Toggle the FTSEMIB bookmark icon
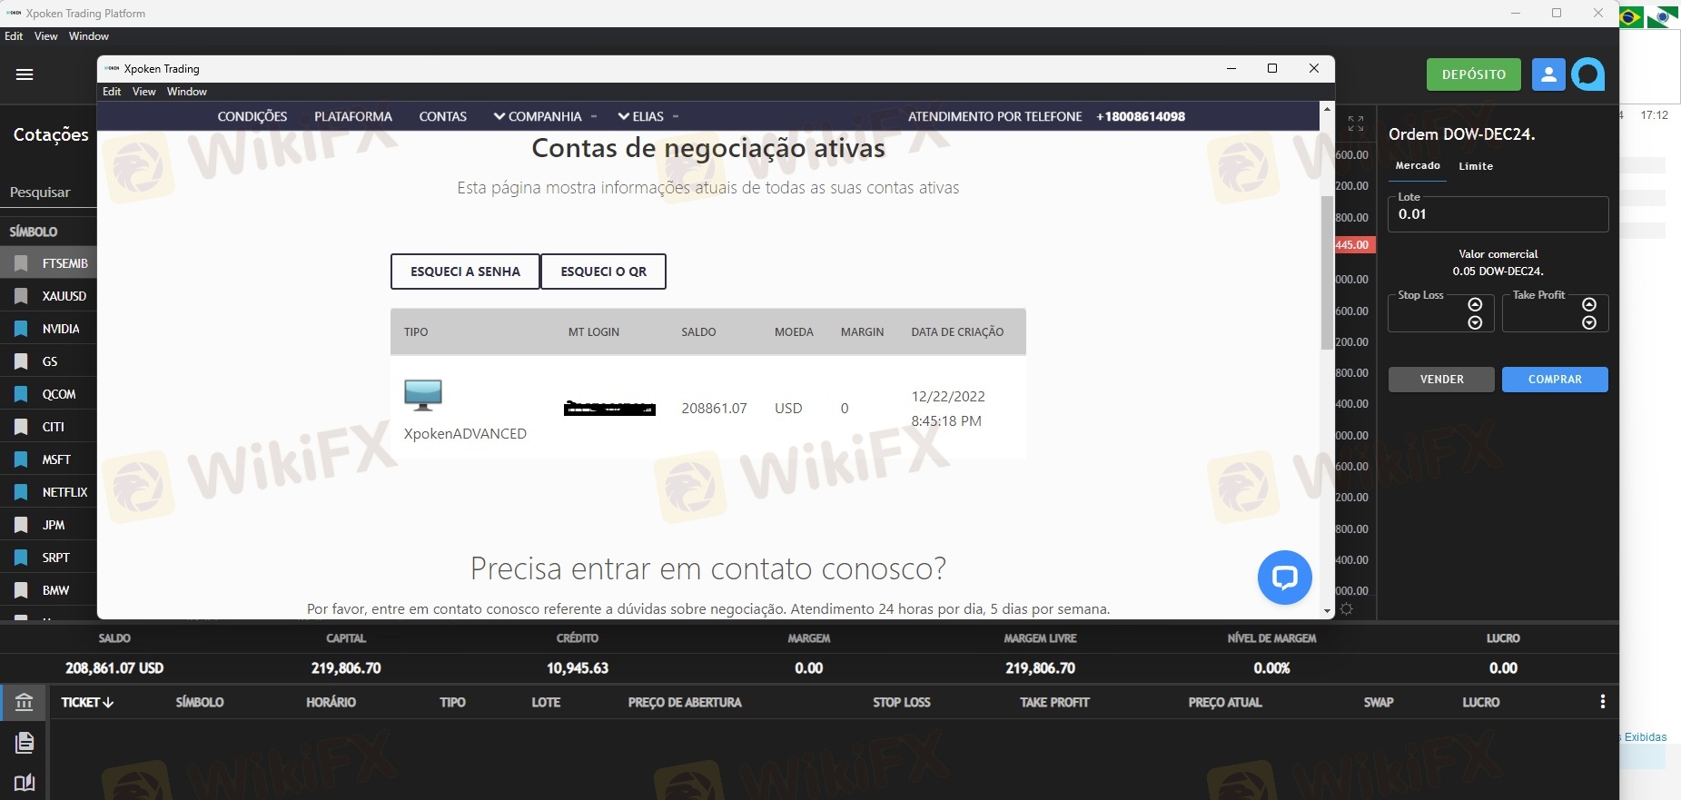The height and width of the screenshot is (800, 1681). point(21,263)
